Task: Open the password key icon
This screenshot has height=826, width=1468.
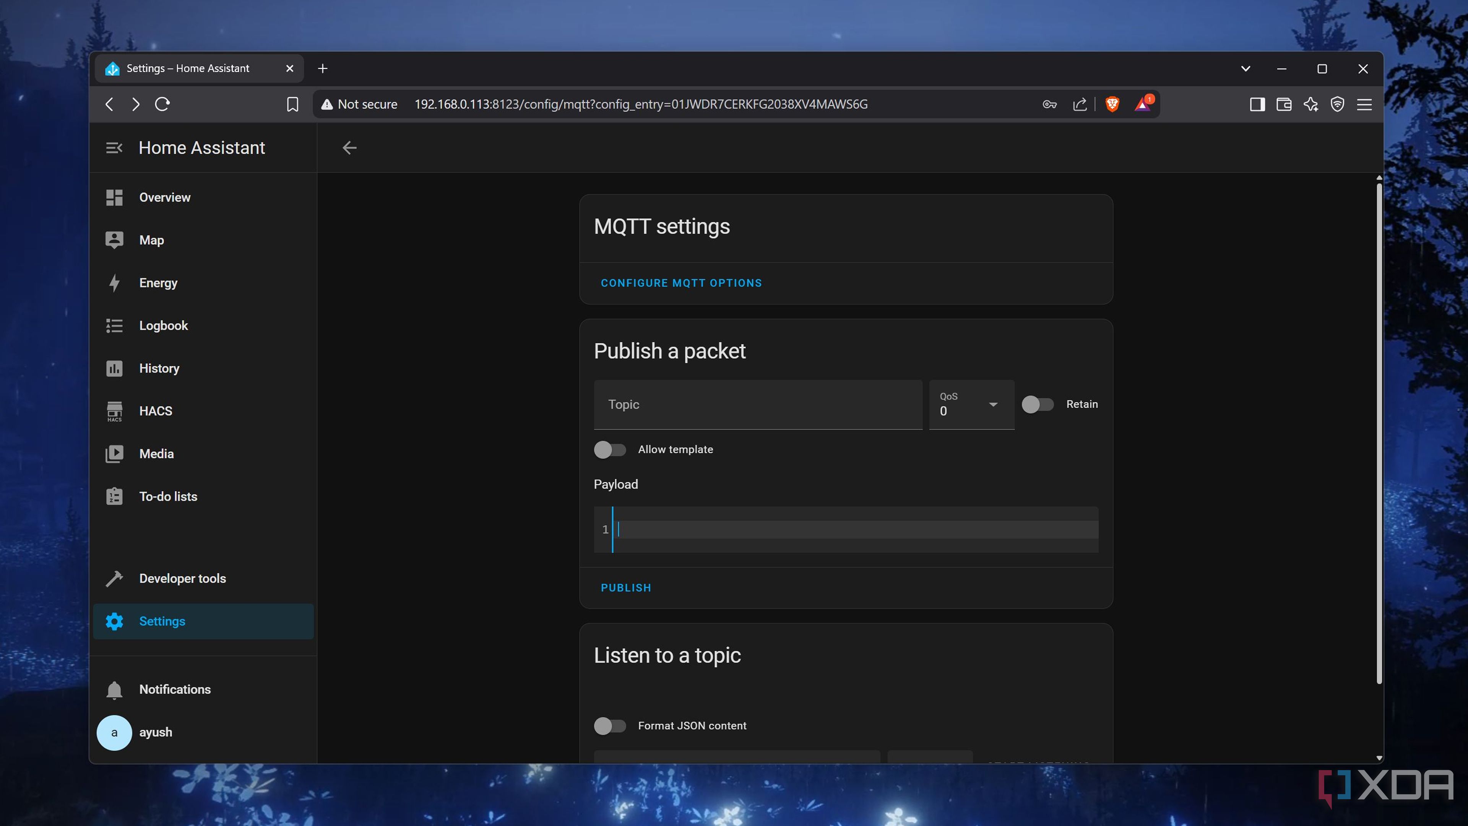Action: coord(1049,104)
